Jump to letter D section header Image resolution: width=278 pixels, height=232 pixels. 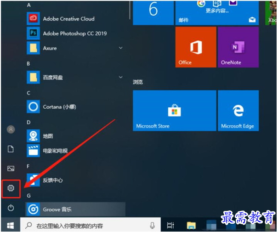(28, 122)
